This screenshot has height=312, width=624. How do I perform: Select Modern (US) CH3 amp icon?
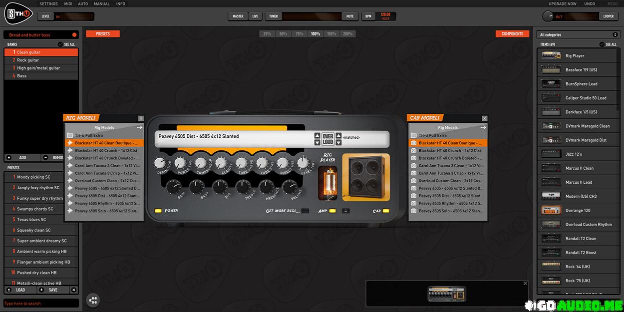click(551, 196)
